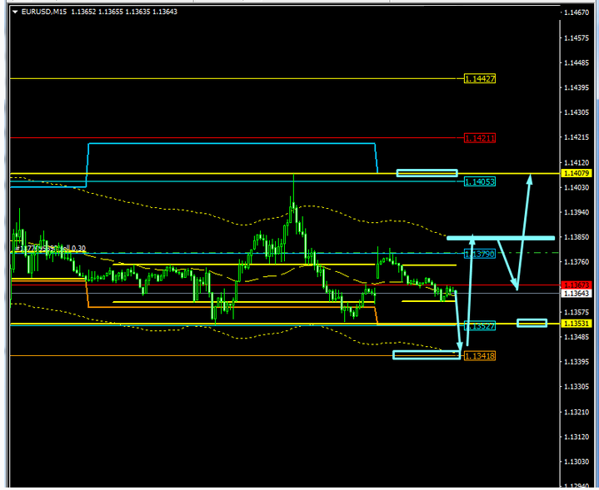Select the red 1.14211 price label
This screenshot has width=599, height=490.
pyautogui.click(x=480, y=137)
